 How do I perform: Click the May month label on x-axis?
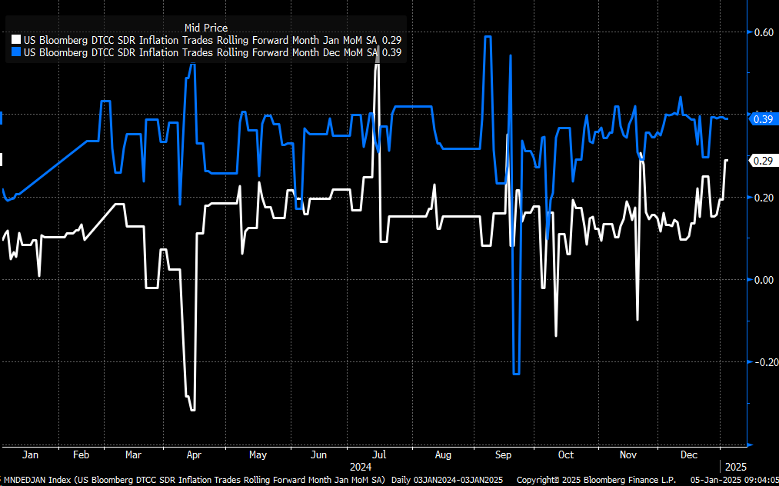click(x=258, y=454)
